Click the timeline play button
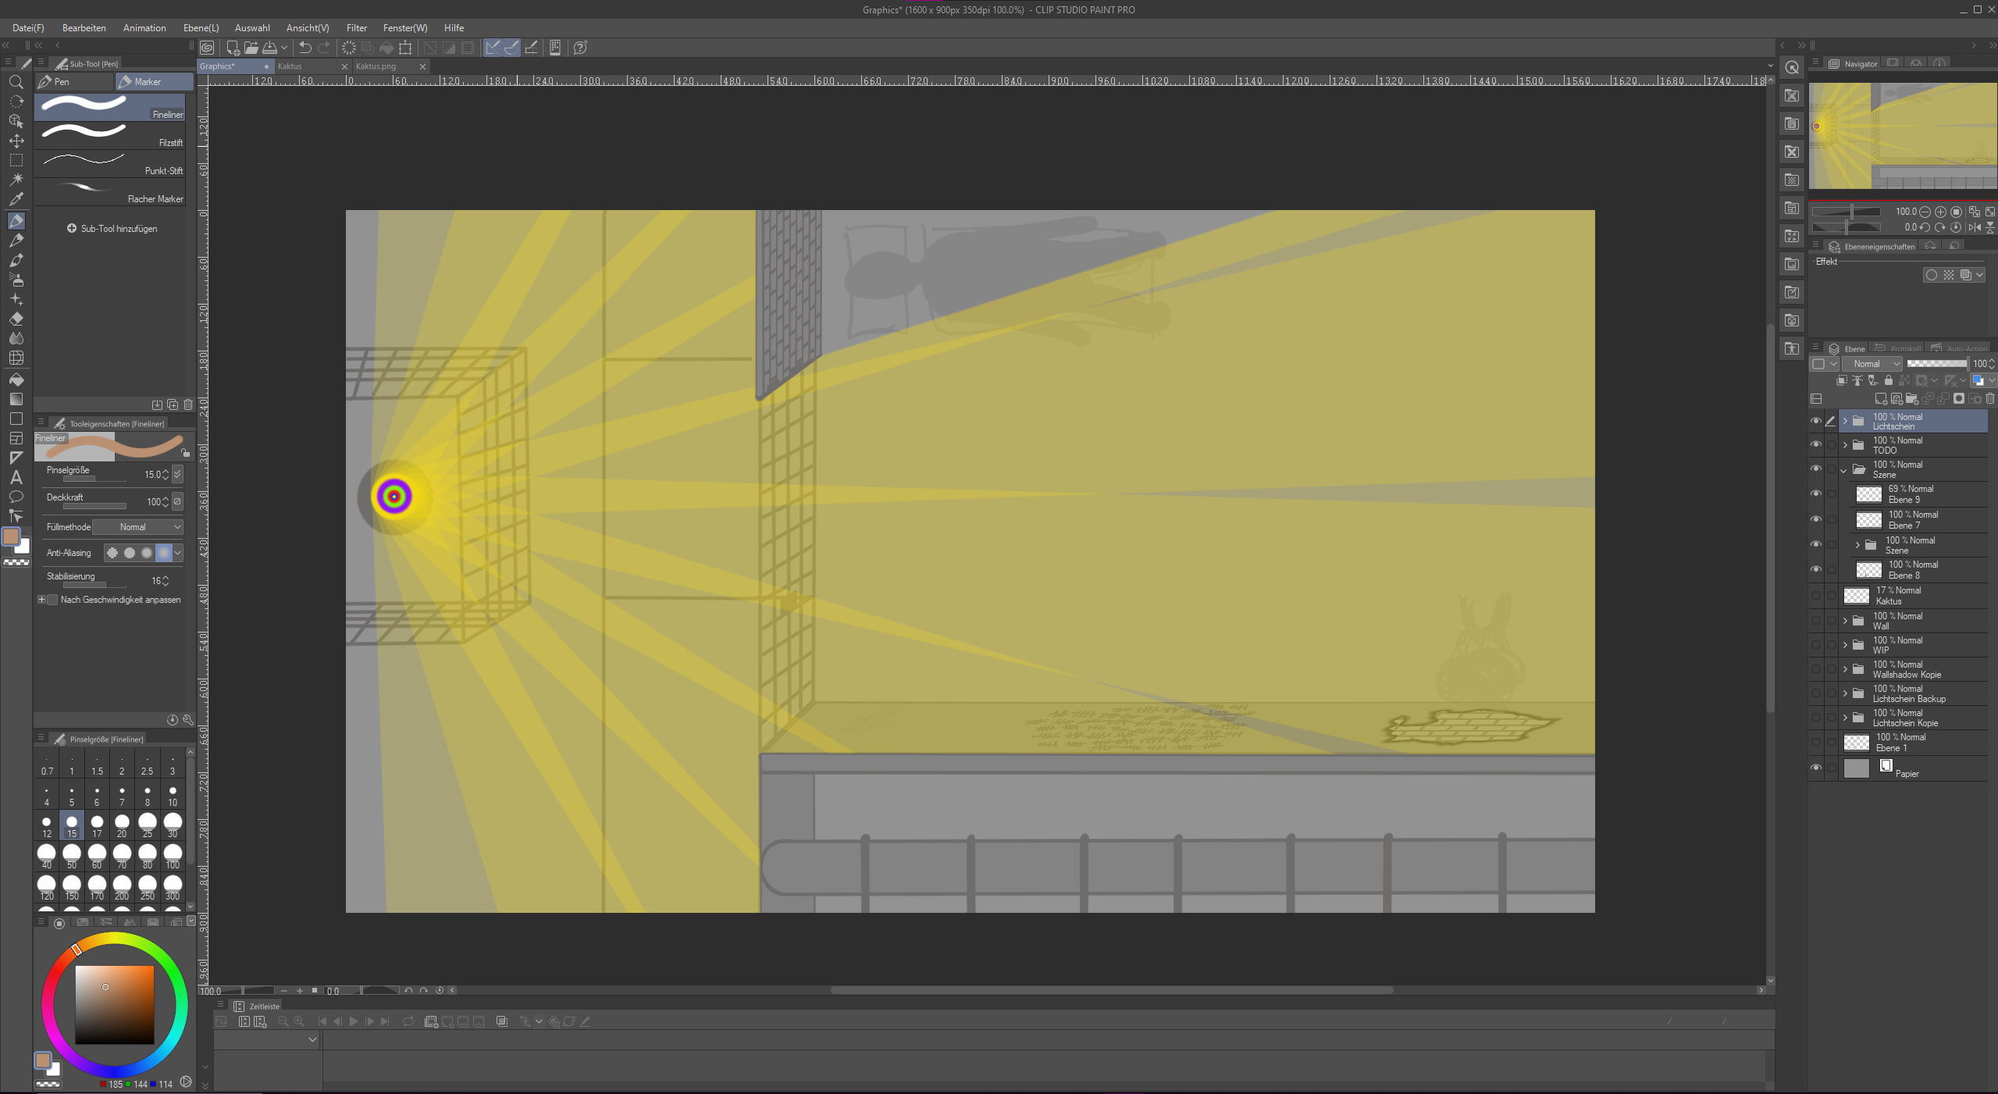1998x1094 pixels. (x=354, y=1021)
